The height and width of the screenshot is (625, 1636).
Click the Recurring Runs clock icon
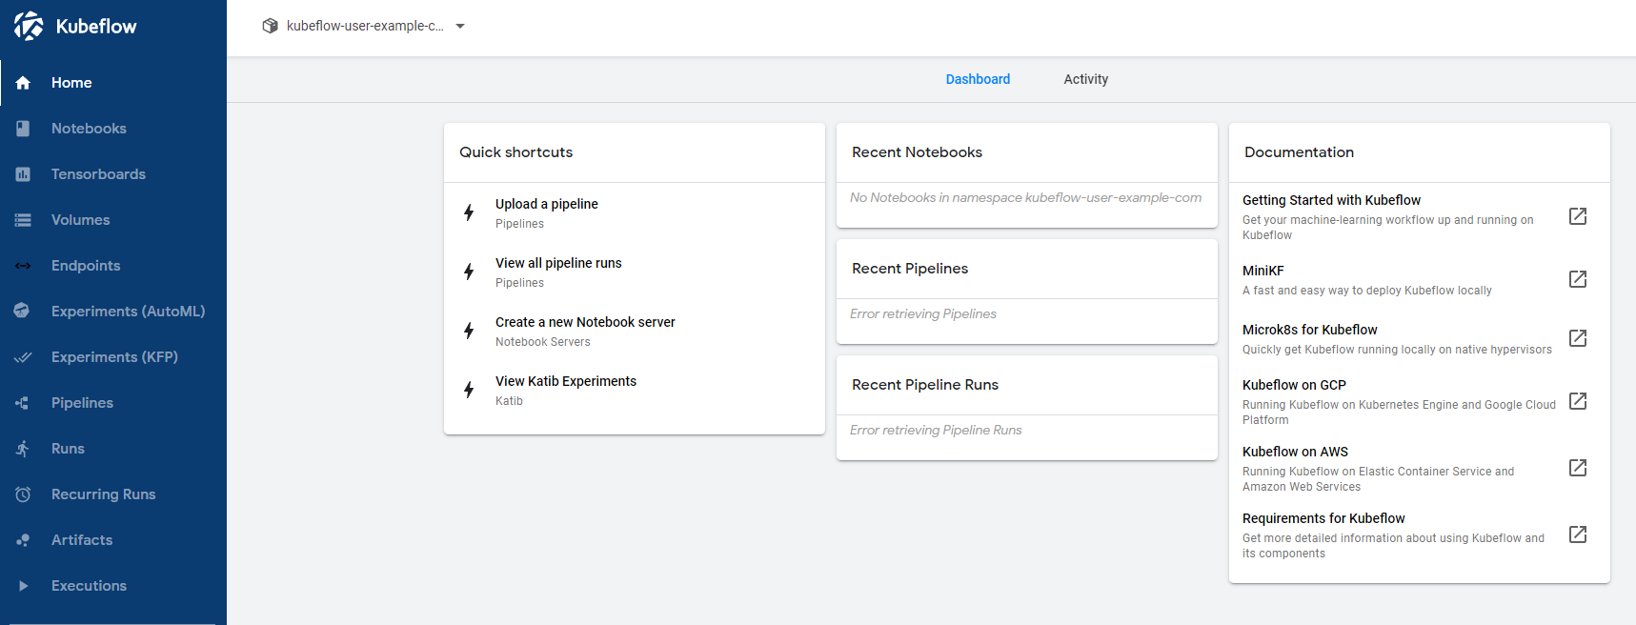pos(23,494)
